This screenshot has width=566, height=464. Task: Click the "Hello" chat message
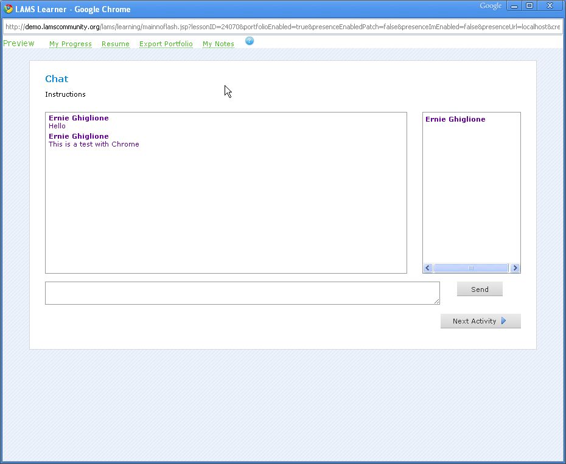57,126
